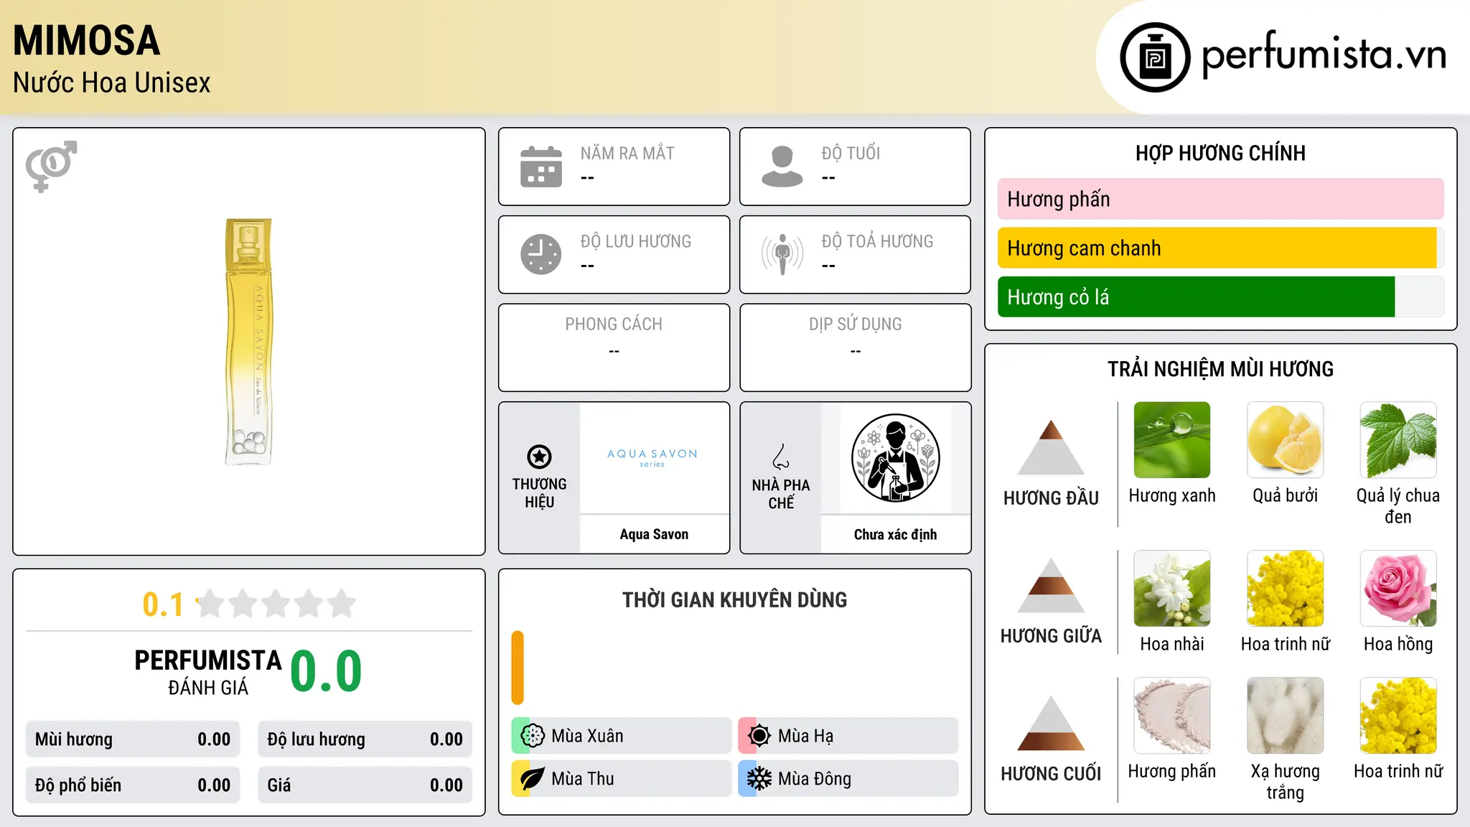Image resolution: width=1470 pixels, height=827 pixels.
Task: Open the Hương xanh note thumbnail
Action: coord(1172,440)
